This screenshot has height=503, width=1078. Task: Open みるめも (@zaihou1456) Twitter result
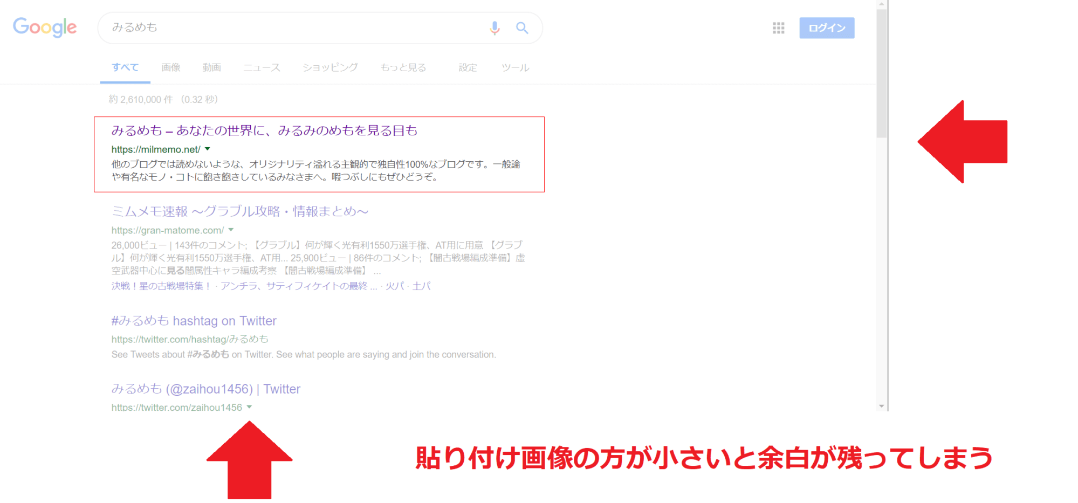pyautogui.click(x=206, y=389)
